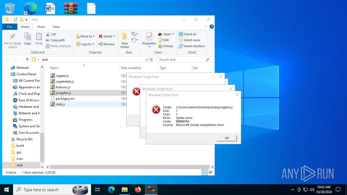This screenshot has width=347, height=195.
Task: Launch Firefox from taskbar
Action: point(138,190)
